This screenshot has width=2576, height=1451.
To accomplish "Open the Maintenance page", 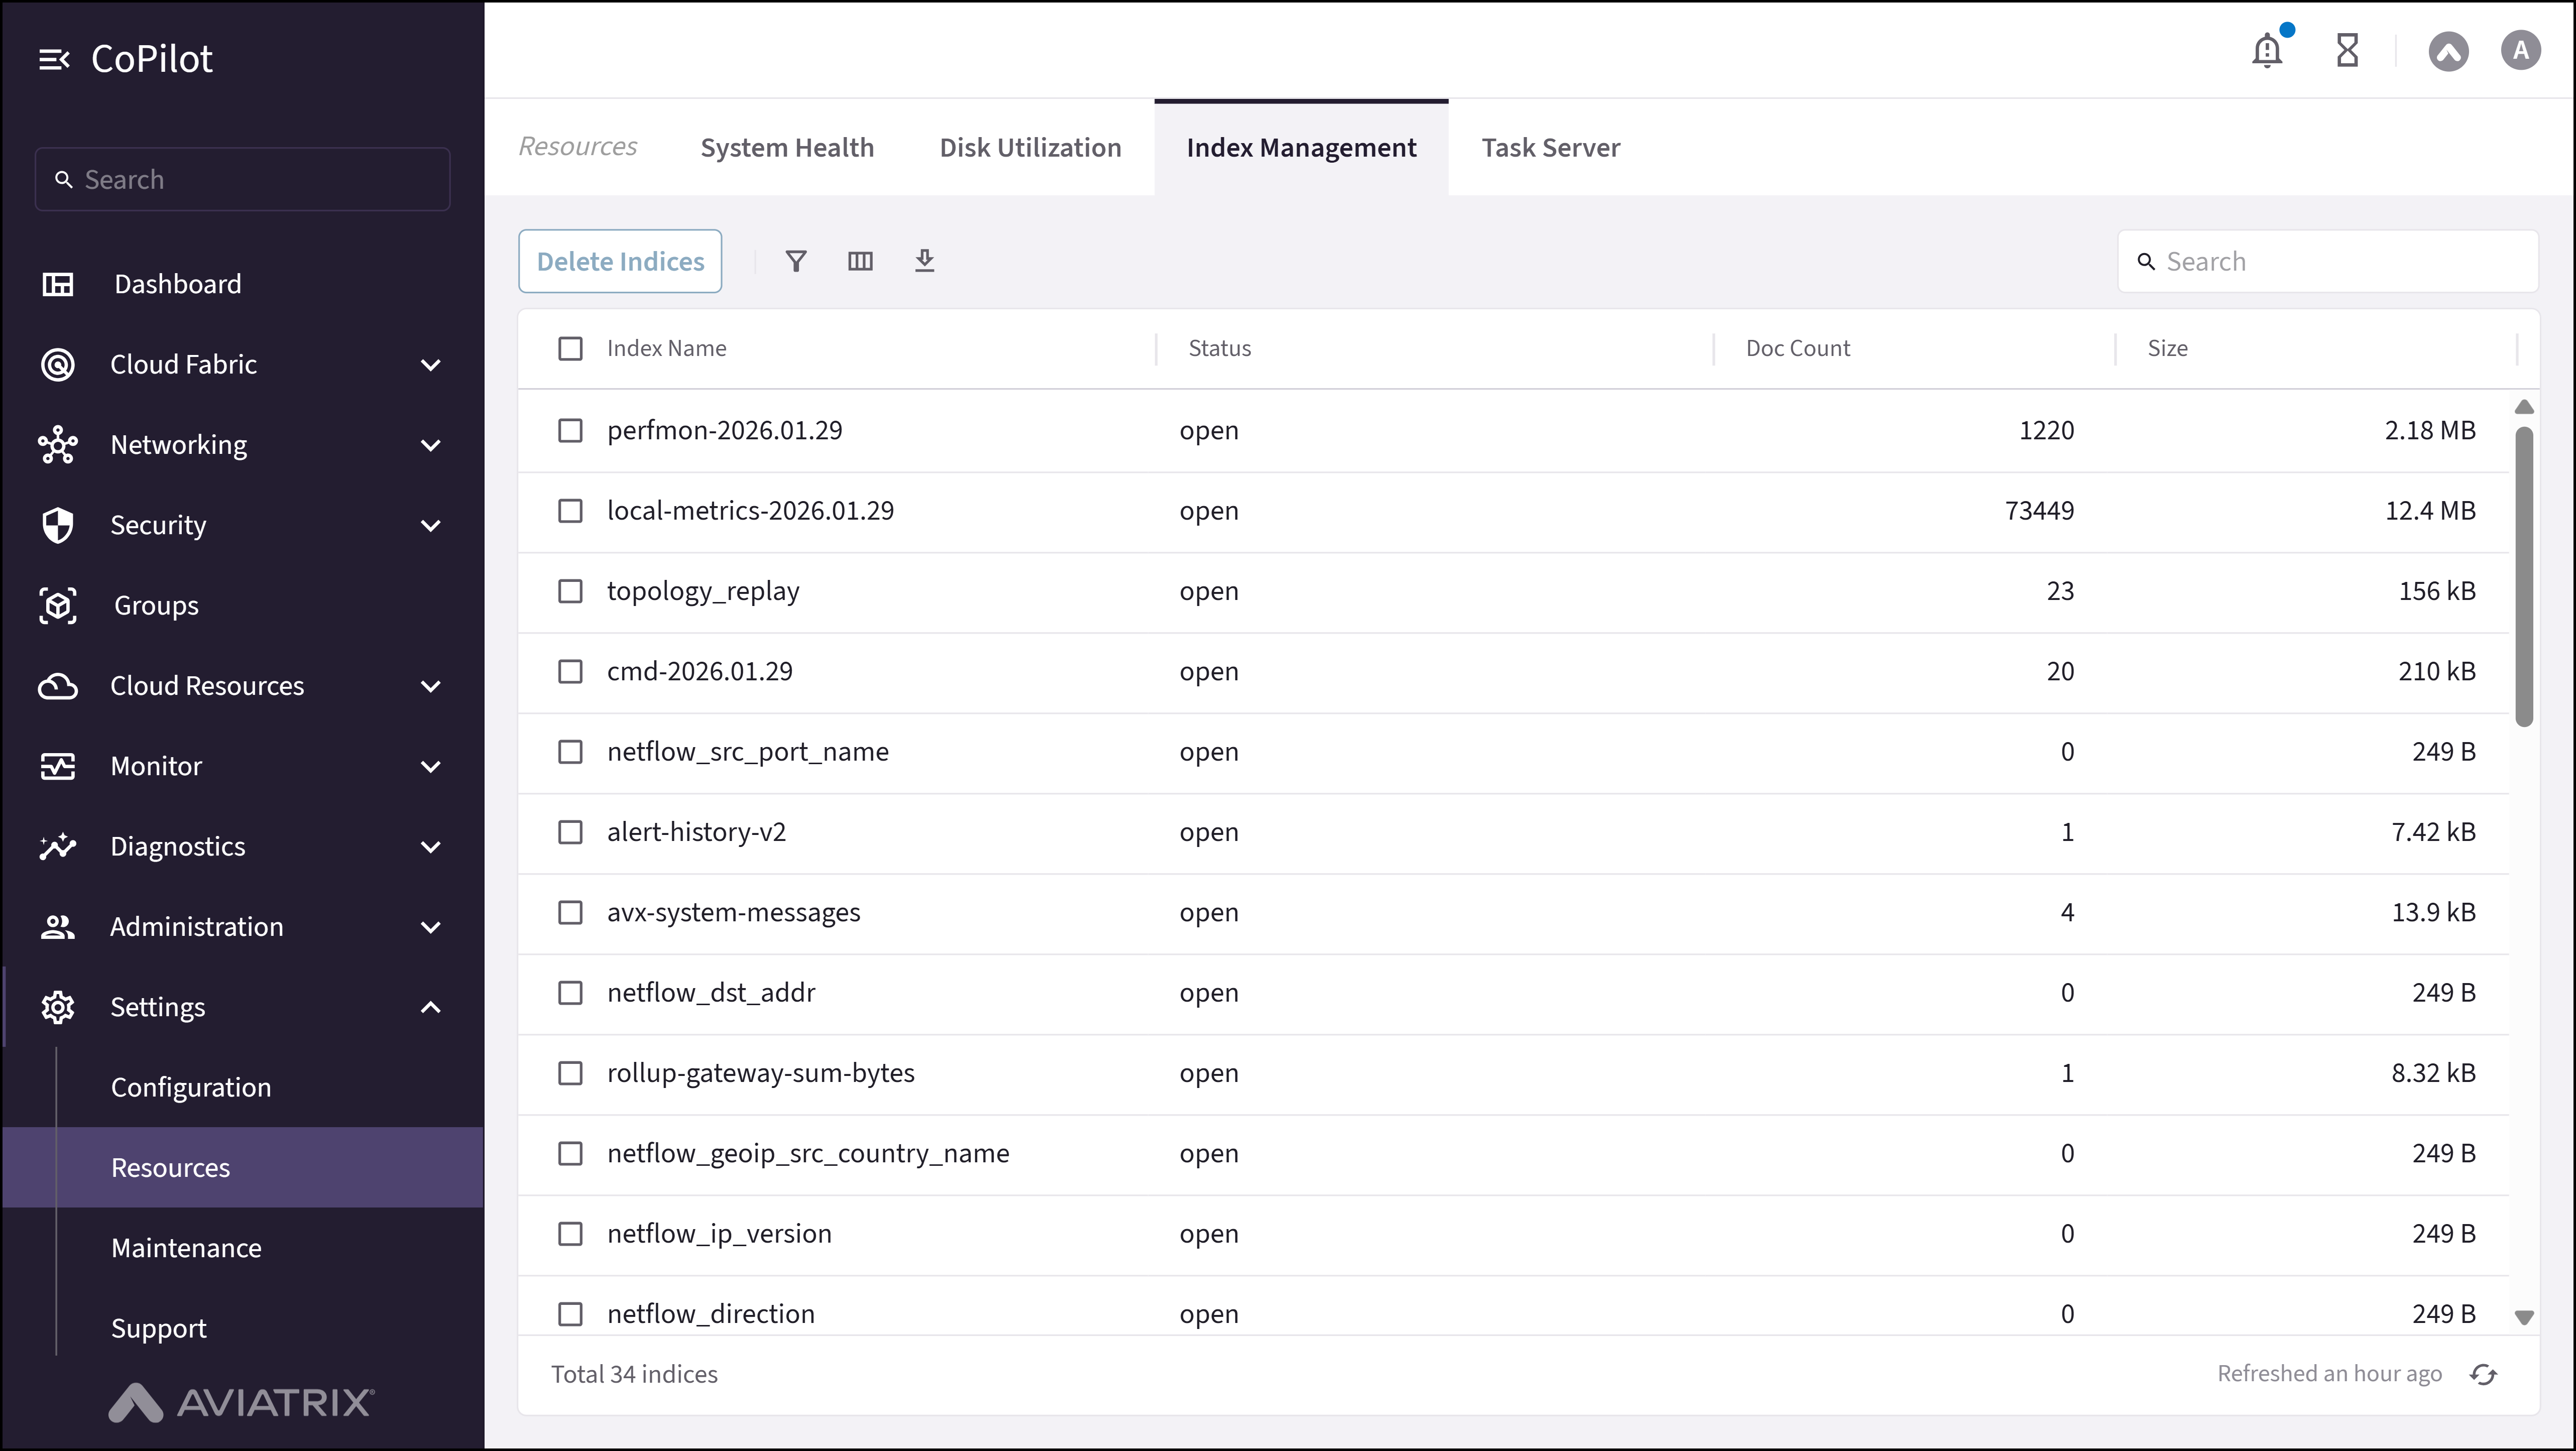I will click(185, 1247).
